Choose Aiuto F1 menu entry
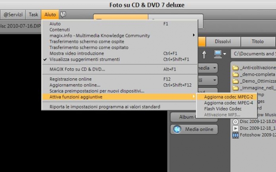 120,24
